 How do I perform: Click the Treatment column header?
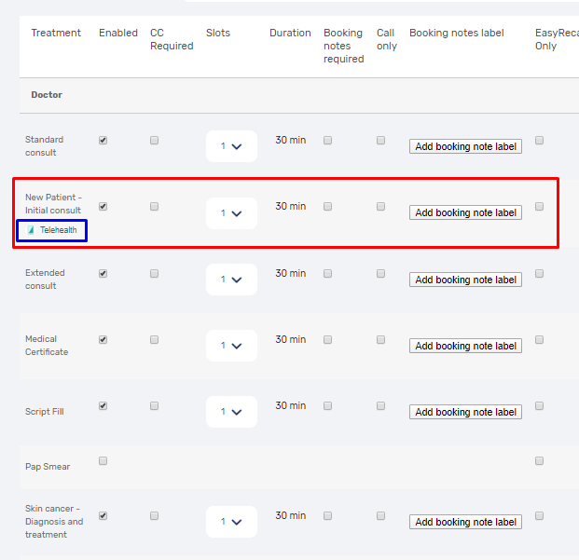(x=56, y=33)
